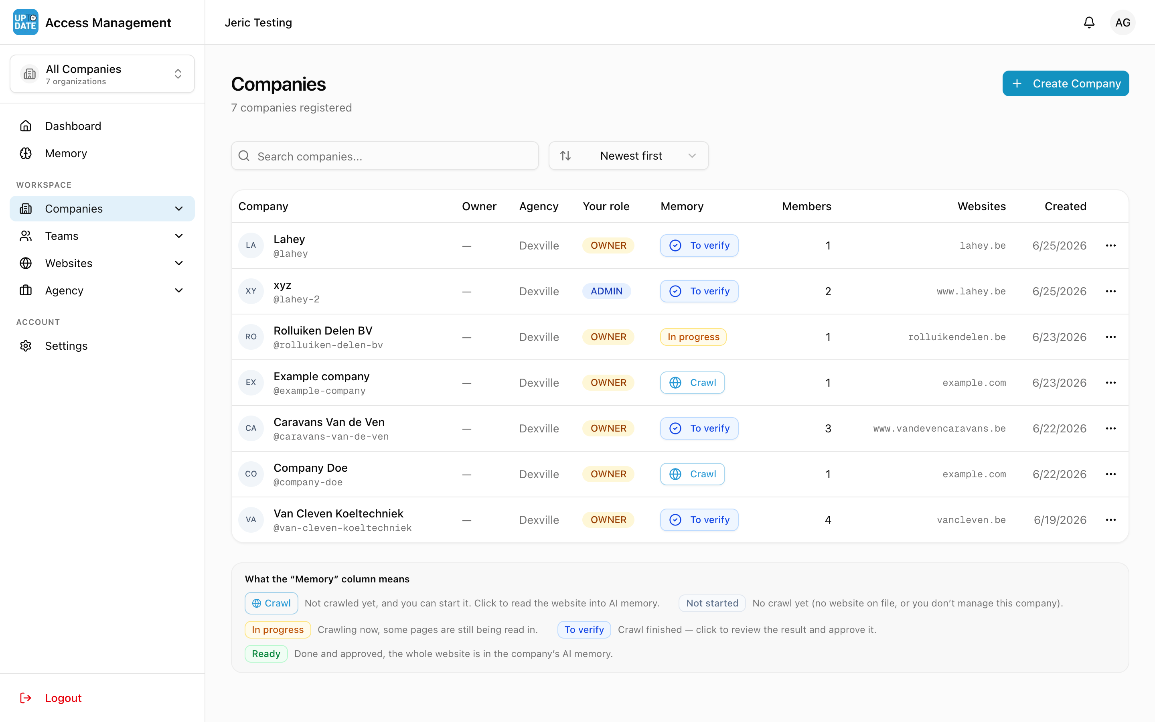The image size is (1155, 722).
Task: Open actions menu for Van Cleven Koeltechniek
Action: [x=1110, y=520]
